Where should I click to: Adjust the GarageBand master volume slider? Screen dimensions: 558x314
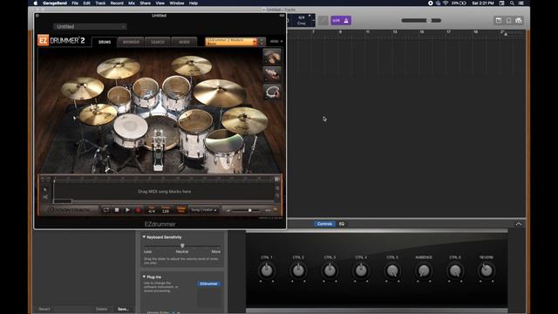(x=421, y=20)
